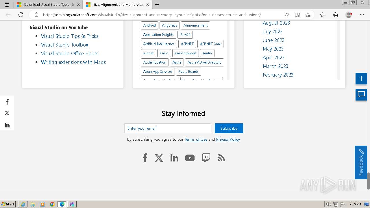Open Visual Studio from the taskbar
This screenshot has width=370, height=208.
[72, 204]
